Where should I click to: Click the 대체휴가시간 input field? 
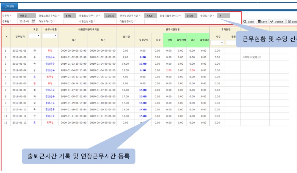(70, 21)
